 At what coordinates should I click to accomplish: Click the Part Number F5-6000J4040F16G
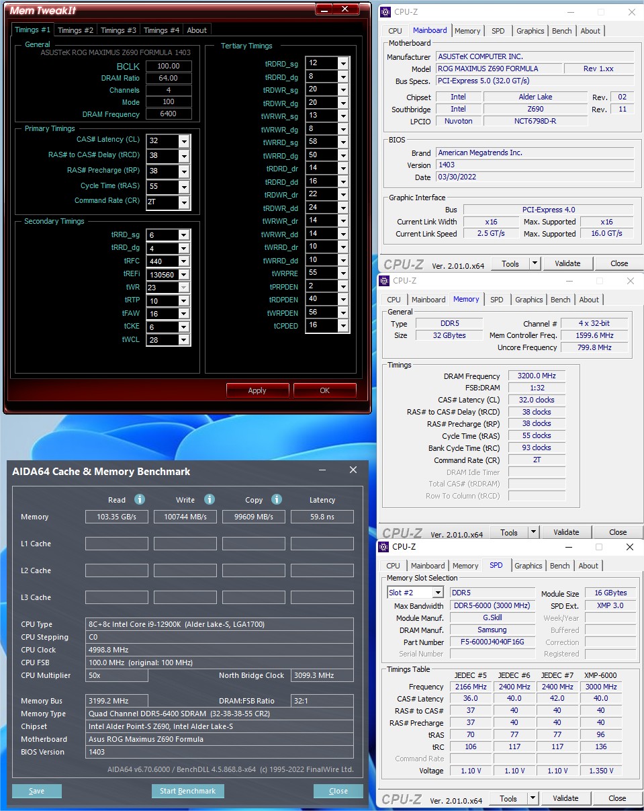[493, 642]
